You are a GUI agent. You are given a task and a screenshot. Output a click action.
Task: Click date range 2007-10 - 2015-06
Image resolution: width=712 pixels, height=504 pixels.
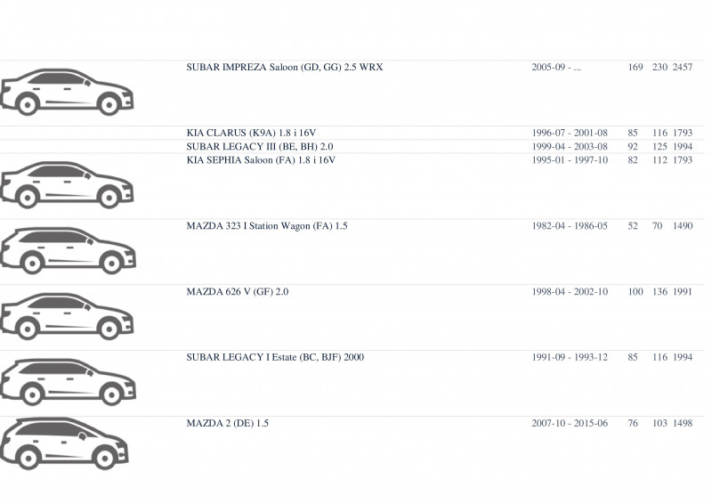570,423
